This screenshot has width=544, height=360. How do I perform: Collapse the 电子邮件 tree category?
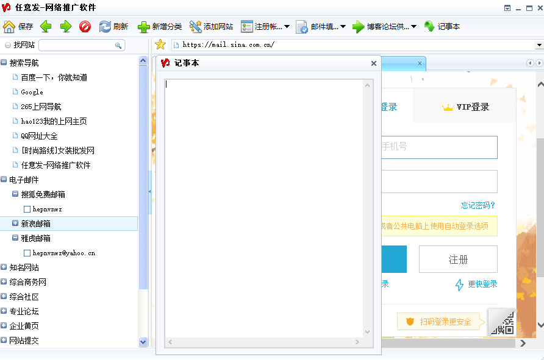[4, 179]
